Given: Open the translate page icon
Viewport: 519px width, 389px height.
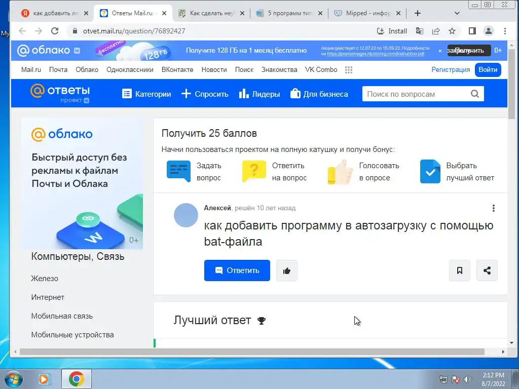Looking at the screenshot, I should pyautogui.click(x=419, y=31).
